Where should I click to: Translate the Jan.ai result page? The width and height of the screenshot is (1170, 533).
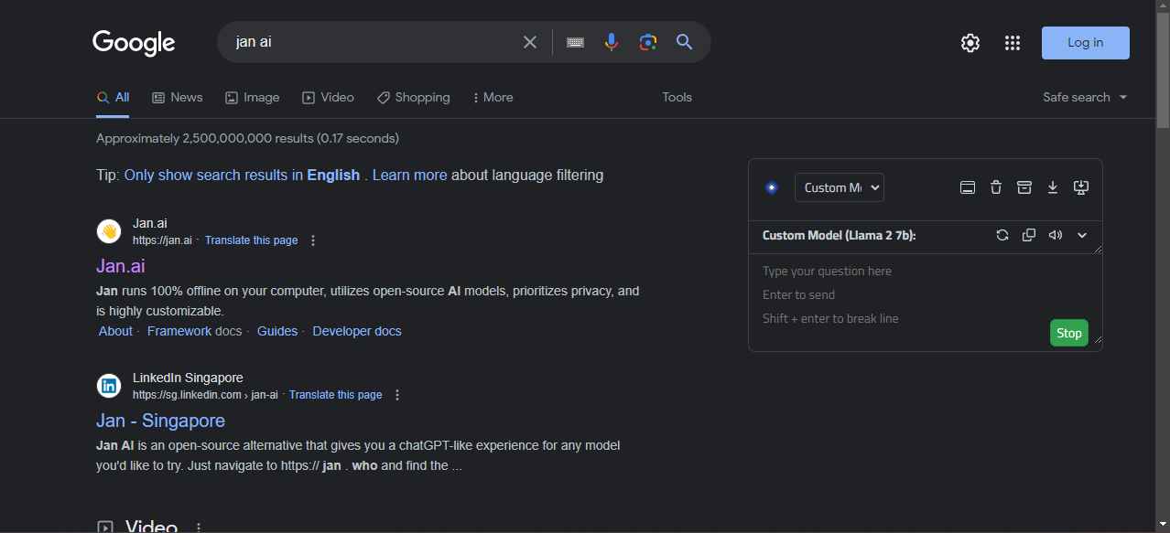(252, 240)
